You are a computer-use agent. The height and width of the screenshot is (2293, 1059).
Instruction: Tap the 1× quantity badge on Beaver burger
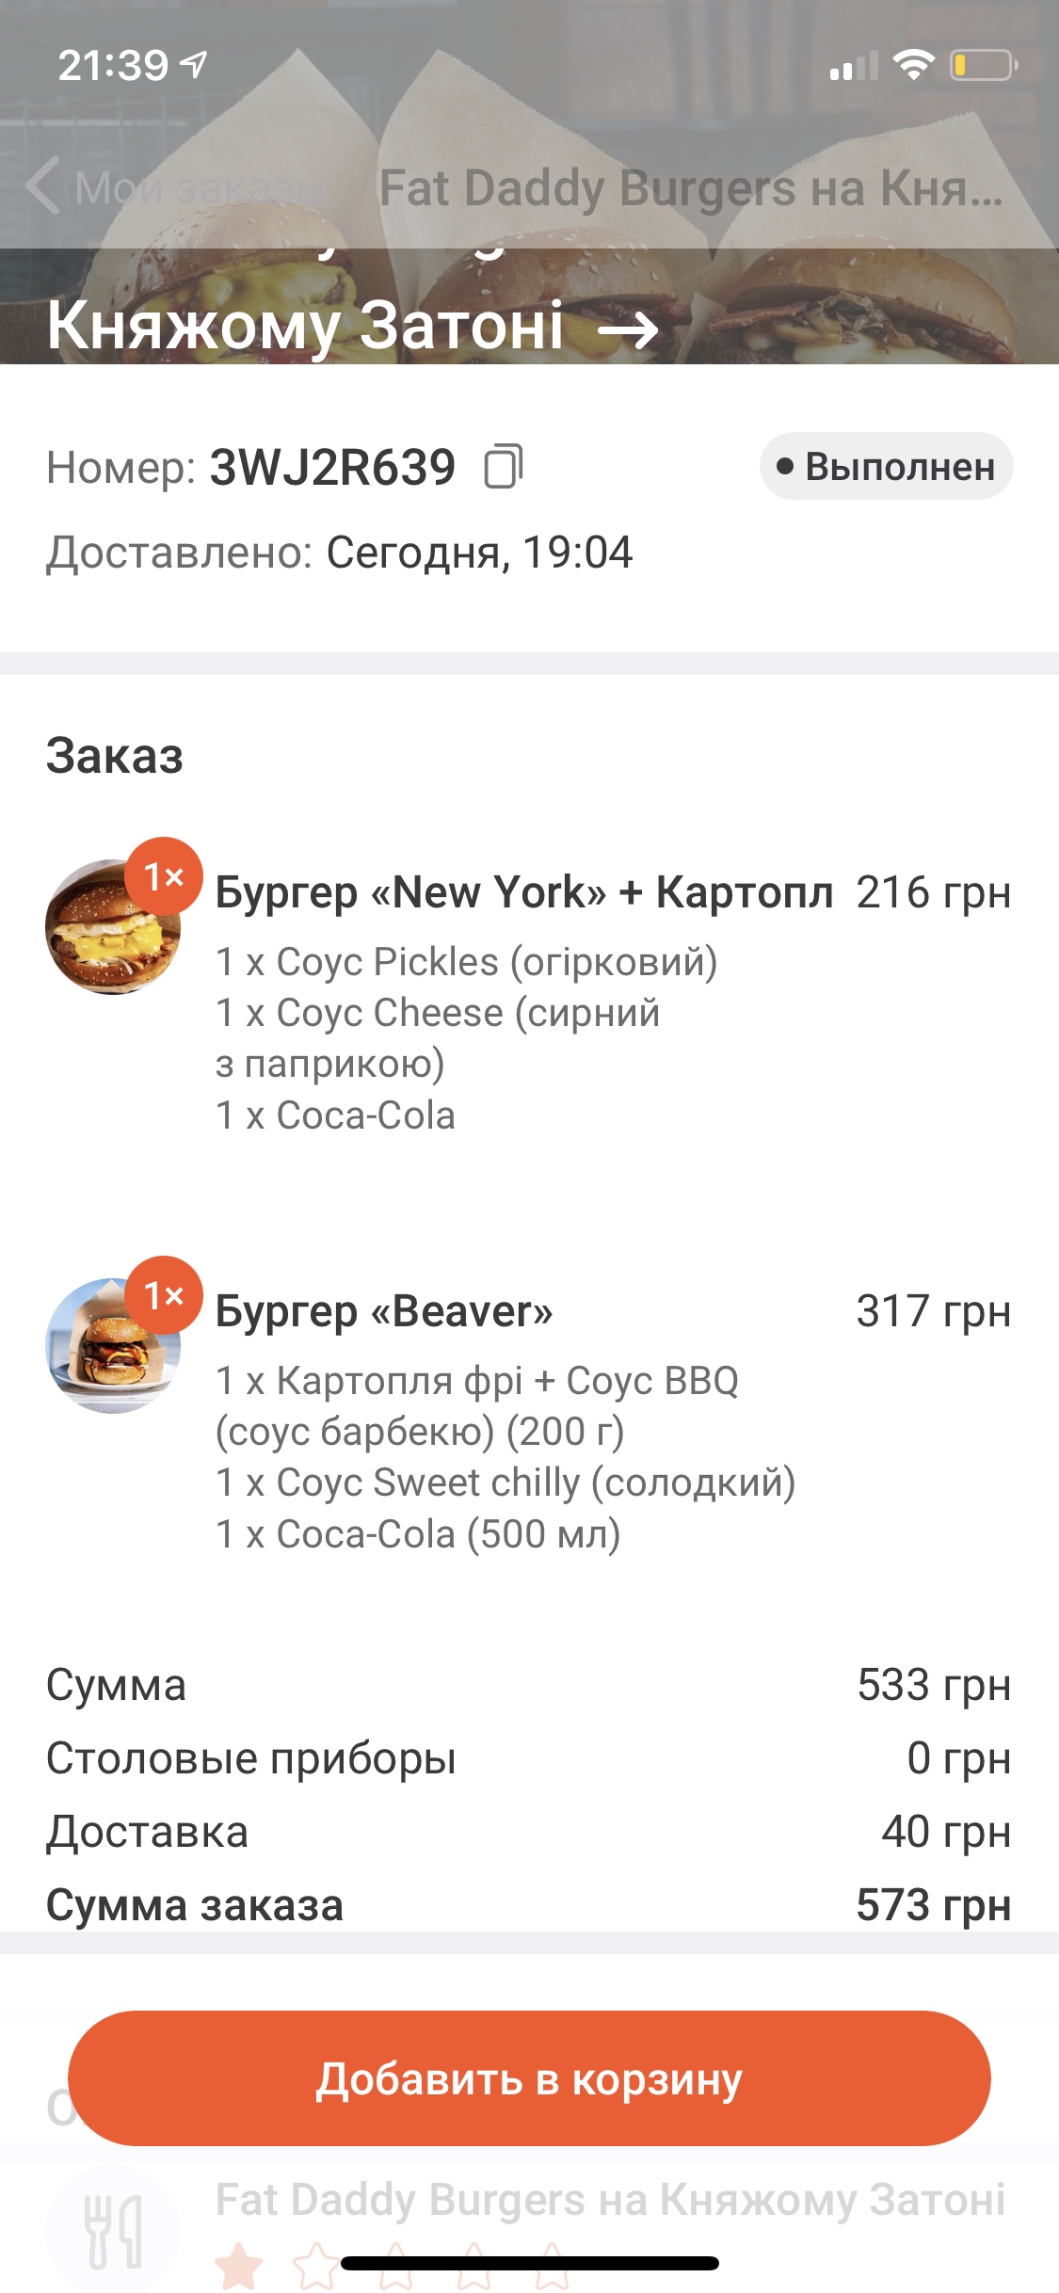click(163, 1295)
